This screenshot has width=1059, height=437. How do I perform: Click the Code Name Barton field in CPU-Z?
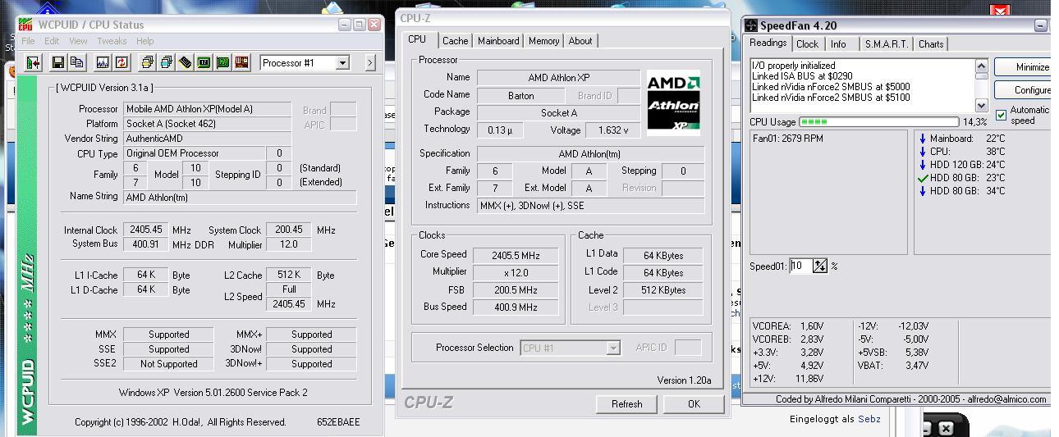click(520, 95)
